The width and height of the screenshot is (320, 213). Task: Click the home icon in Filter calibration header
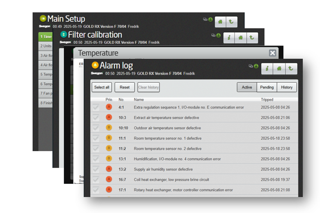coord(240,38)
